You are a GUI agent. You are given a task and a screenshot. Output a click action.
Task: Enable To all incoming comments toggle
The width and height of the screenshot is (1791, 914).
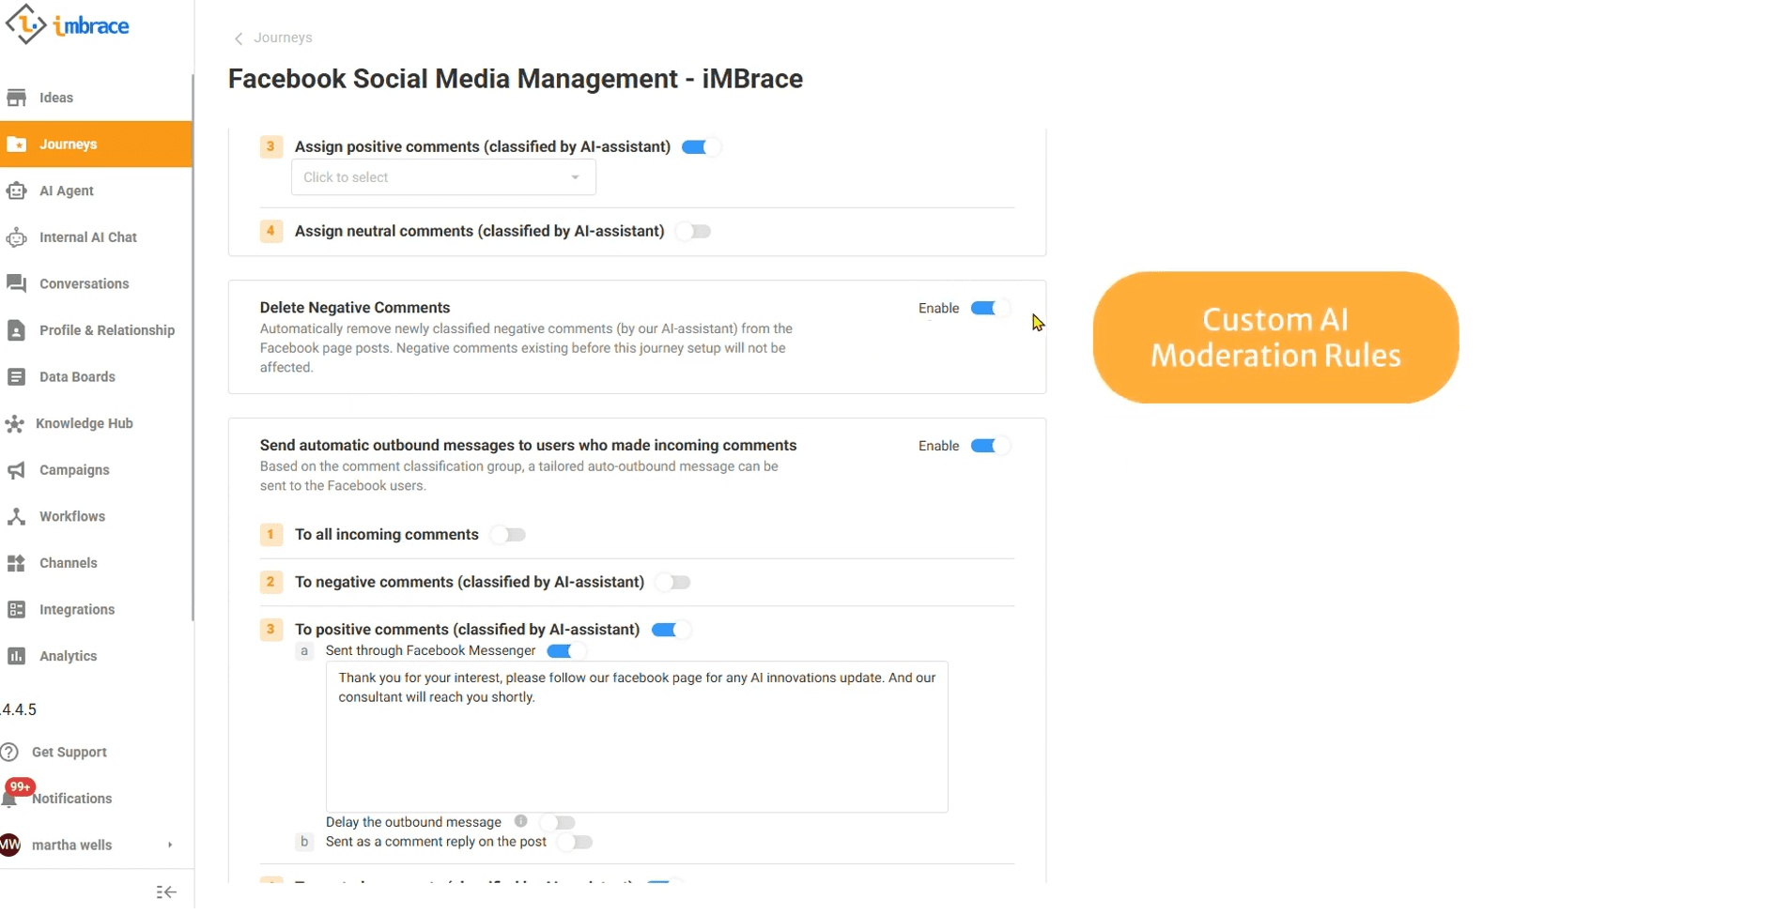pos(509,535)
